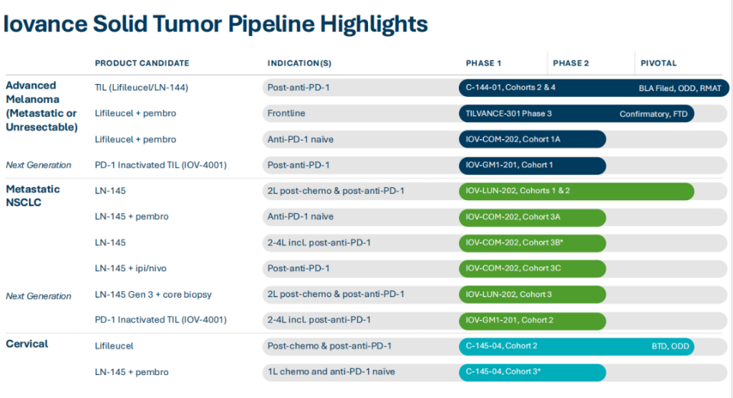Select the PRODUCT CANDIDATE column header
The image size is (733, 398).
[142, 63]
